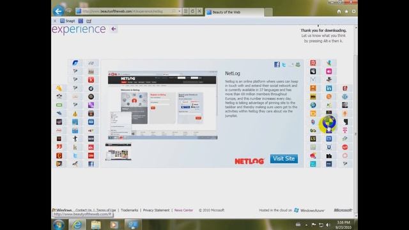
Task: Open the Favorites star
Action: tap(346, 11)
